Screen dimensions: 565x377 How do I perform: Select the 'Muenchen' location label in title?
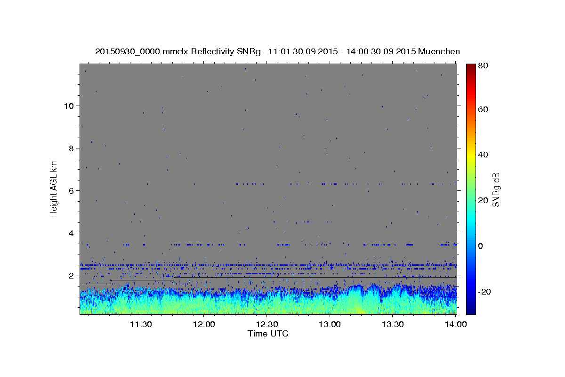point(439,51)
